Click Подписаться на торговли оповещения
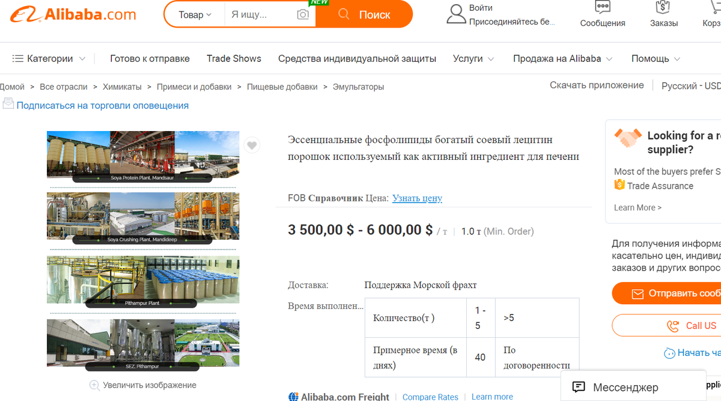This screenshot has height=401, width=721. pos(103,105)
